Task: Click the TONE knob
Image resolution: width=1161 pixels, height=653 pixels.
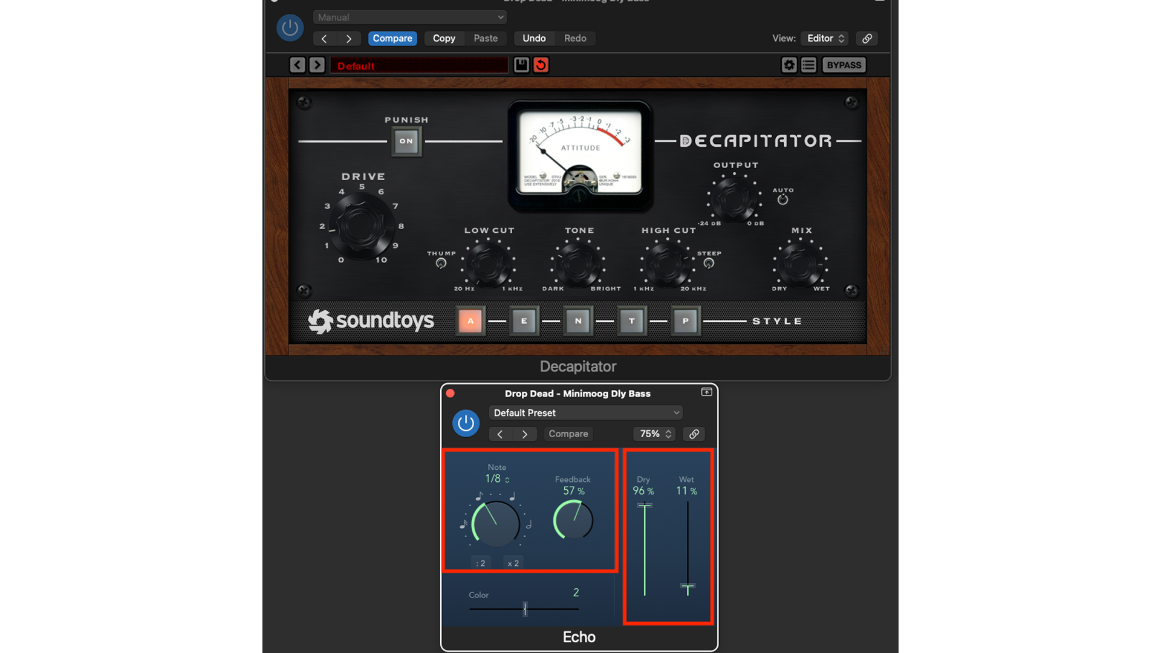Action: 577,264
